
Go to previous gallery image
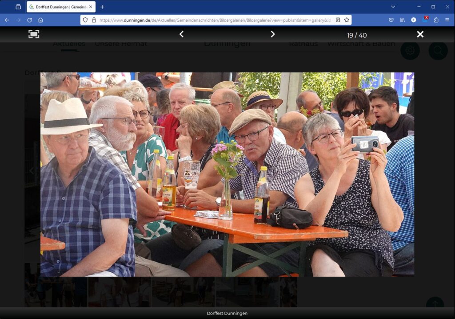click(181, 34)
